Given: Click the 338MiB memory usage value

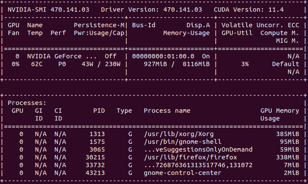Looking at the screenshot, I should [288, 158].
